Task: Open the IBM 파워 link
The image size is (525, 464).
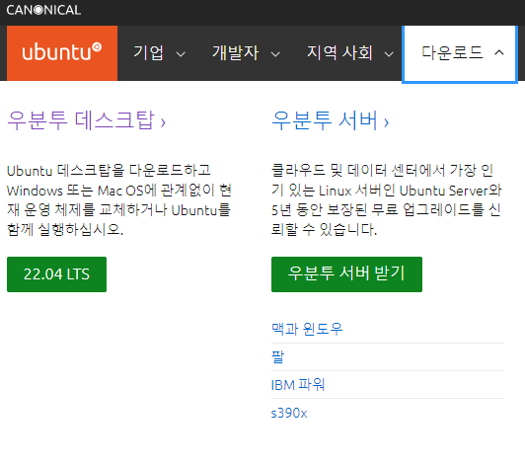Action: (298, 385)
